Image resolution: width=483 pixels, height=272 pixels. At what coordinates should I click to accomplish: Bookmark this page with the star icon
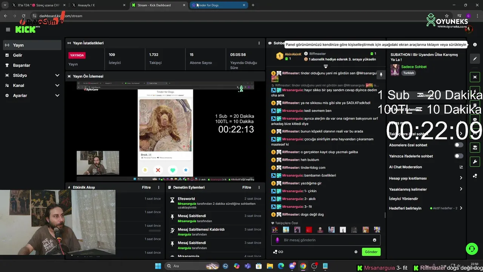tap(447, 16)
